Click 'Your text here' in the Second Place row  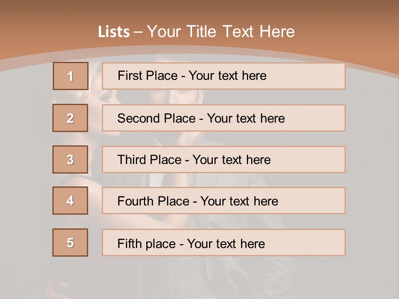(246, 118)
